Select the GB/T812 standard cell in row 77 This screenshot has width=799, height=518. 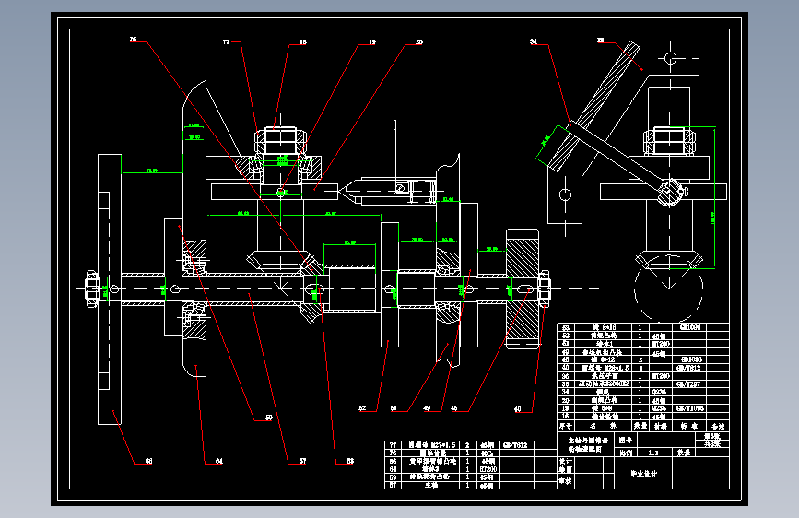514,445
